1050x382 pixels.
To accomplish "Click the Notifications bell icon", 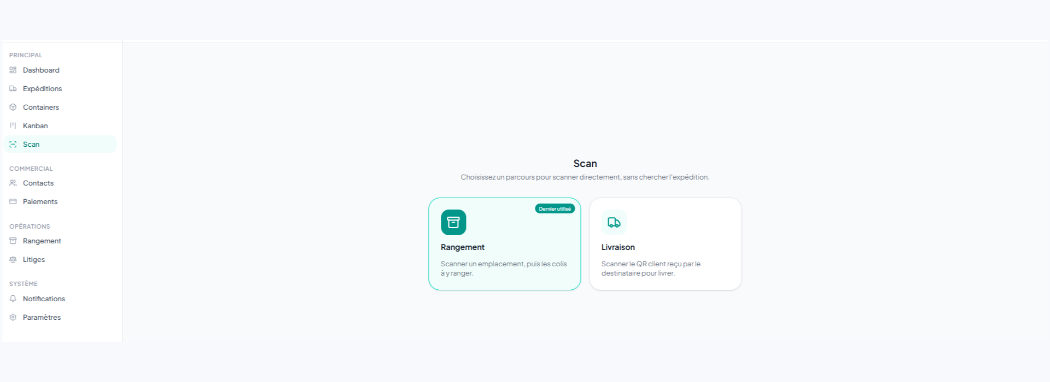I will (13, 299).
